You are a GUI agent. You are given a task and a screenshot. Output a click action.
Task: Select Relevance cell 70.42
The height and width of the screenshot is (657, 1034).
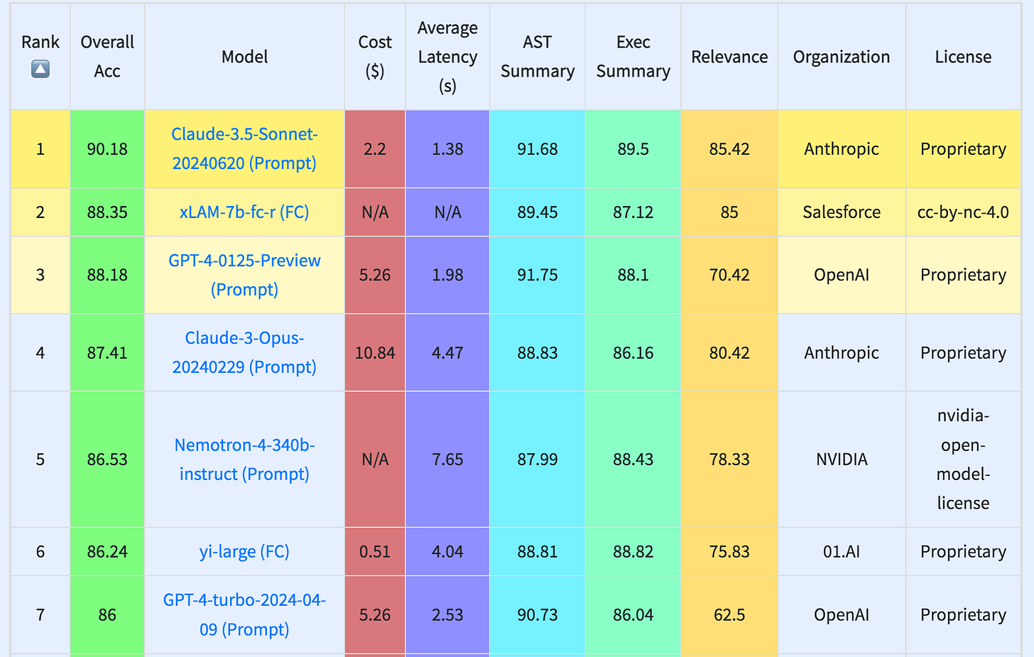729,275
